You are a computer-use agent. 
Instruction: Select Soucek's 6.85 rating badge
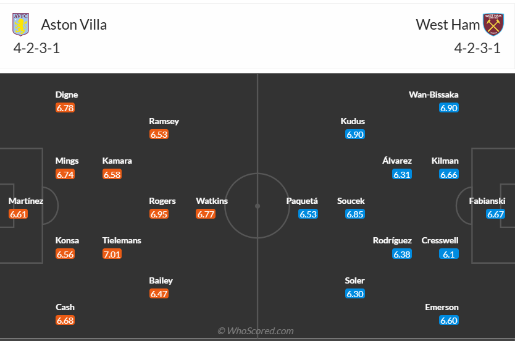click(355, 214)
